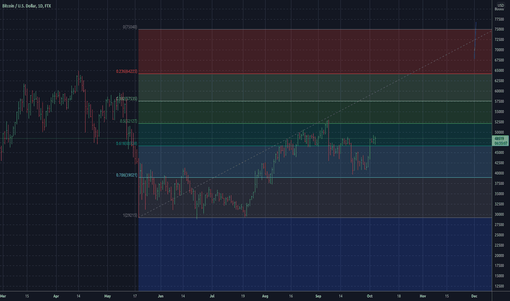Click the 18 date label on time axis
The width and height of the screenshot is (510, 301).
pyautogui.click(x=398, y=296)
